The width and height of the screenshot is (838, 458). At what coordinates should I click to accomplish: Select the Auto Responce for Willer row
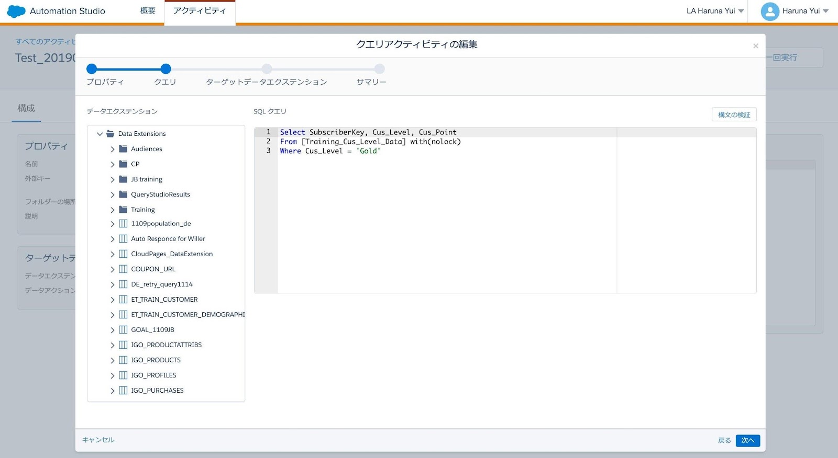point(168,239)
